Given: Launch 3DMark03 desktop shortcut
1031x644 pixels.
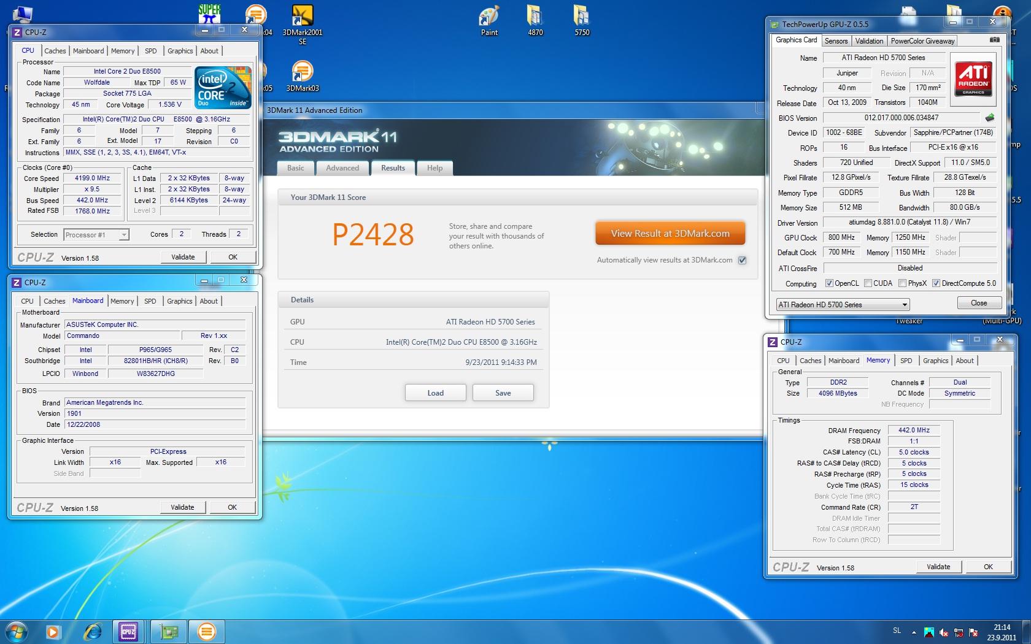Looking at the screenshot, I should 302,76.
